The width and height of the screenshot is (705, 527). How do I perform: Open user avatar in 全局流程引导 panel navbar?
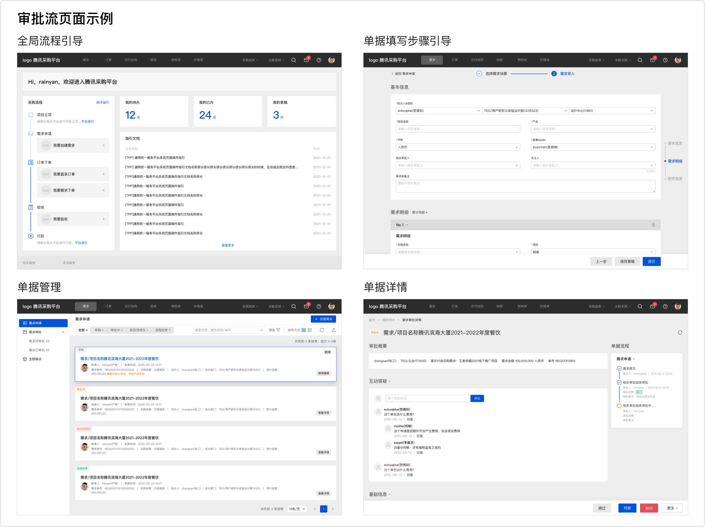pyautogui.click(x=332, y=60)
